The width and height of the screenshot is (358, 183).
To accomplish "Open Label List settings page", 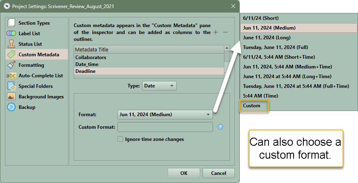I will coord(36,33).
